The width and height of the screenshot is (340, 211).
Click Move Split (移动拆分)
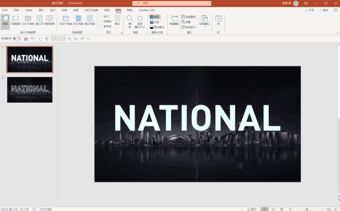click(188, 27)
